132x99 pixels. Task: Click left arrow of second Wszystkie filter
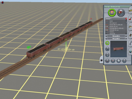(x=106, y=39)
